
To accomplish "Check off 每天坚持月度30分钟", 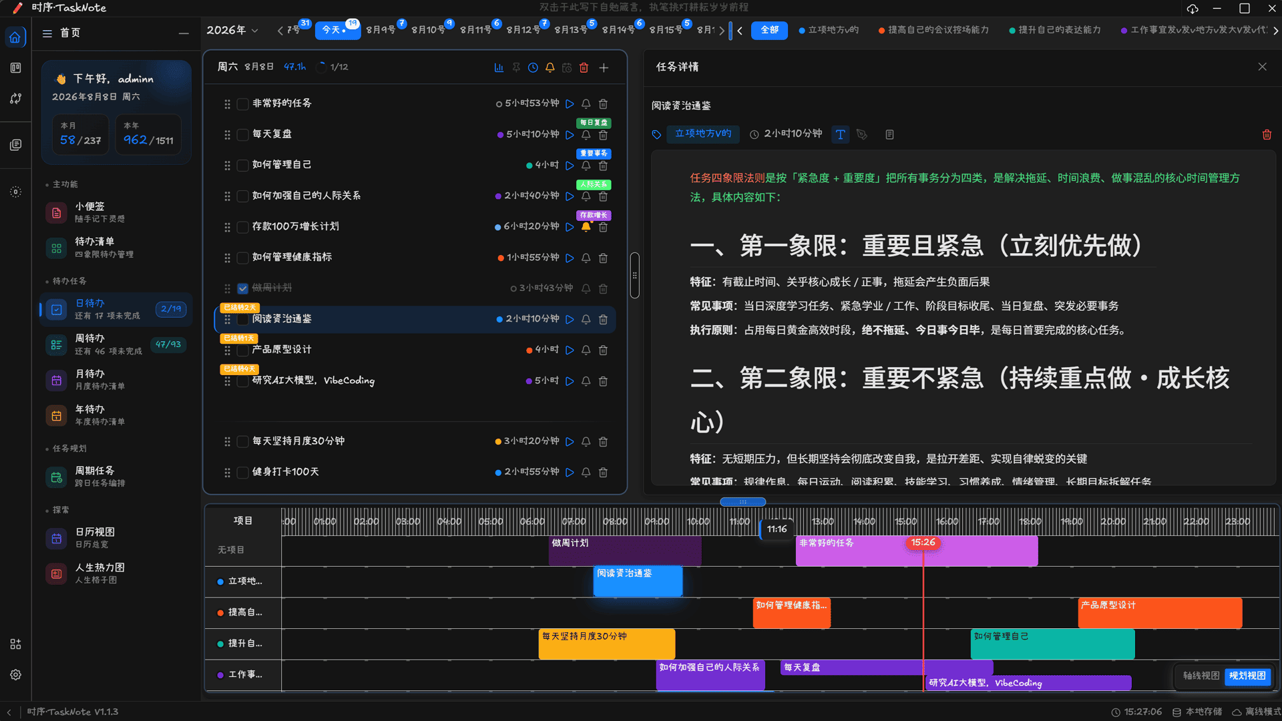I will pos(243,441).
